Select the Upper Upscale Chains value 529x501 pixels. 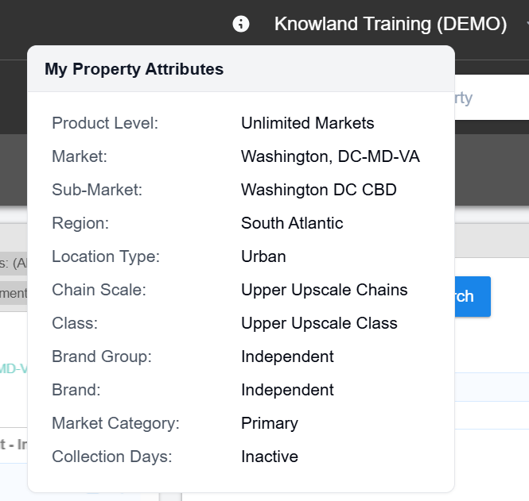tap(325, 290)
